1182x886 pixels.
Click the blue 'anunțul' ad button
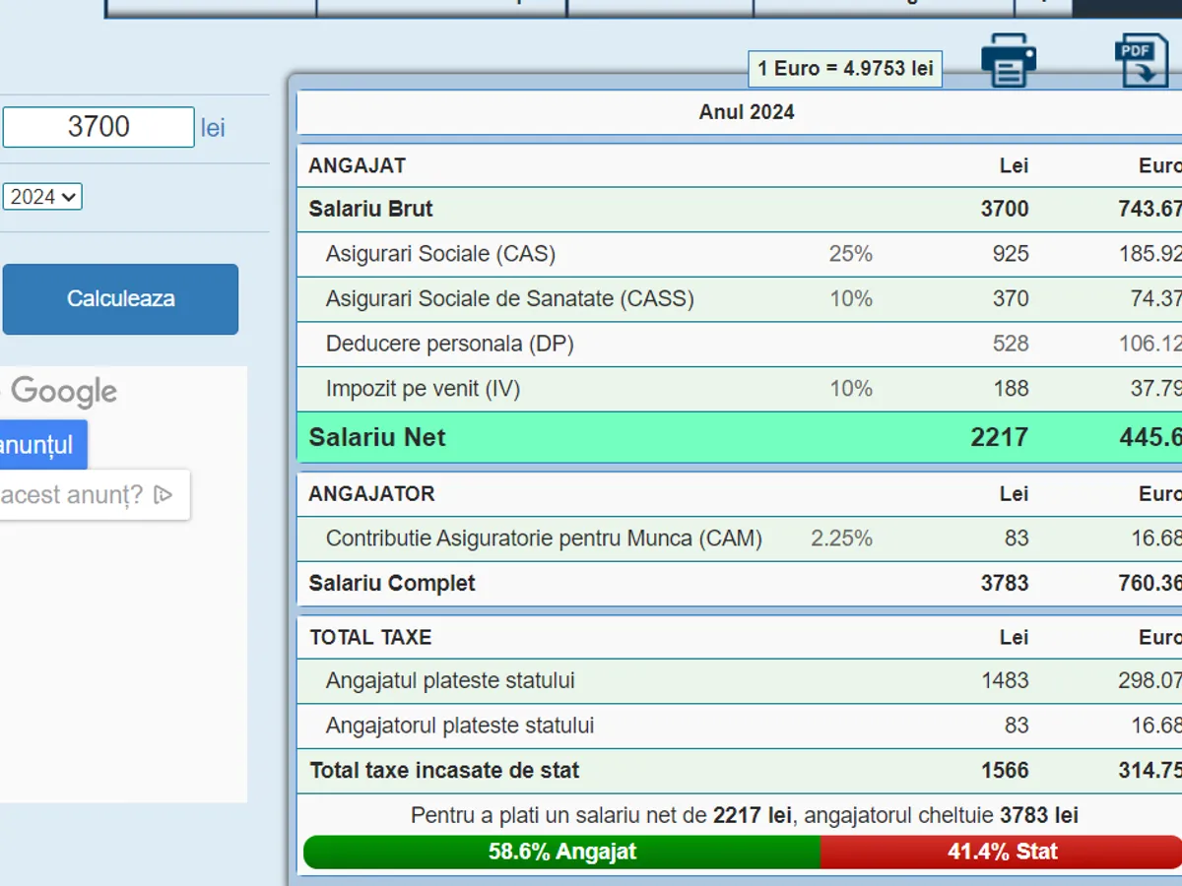39,445
